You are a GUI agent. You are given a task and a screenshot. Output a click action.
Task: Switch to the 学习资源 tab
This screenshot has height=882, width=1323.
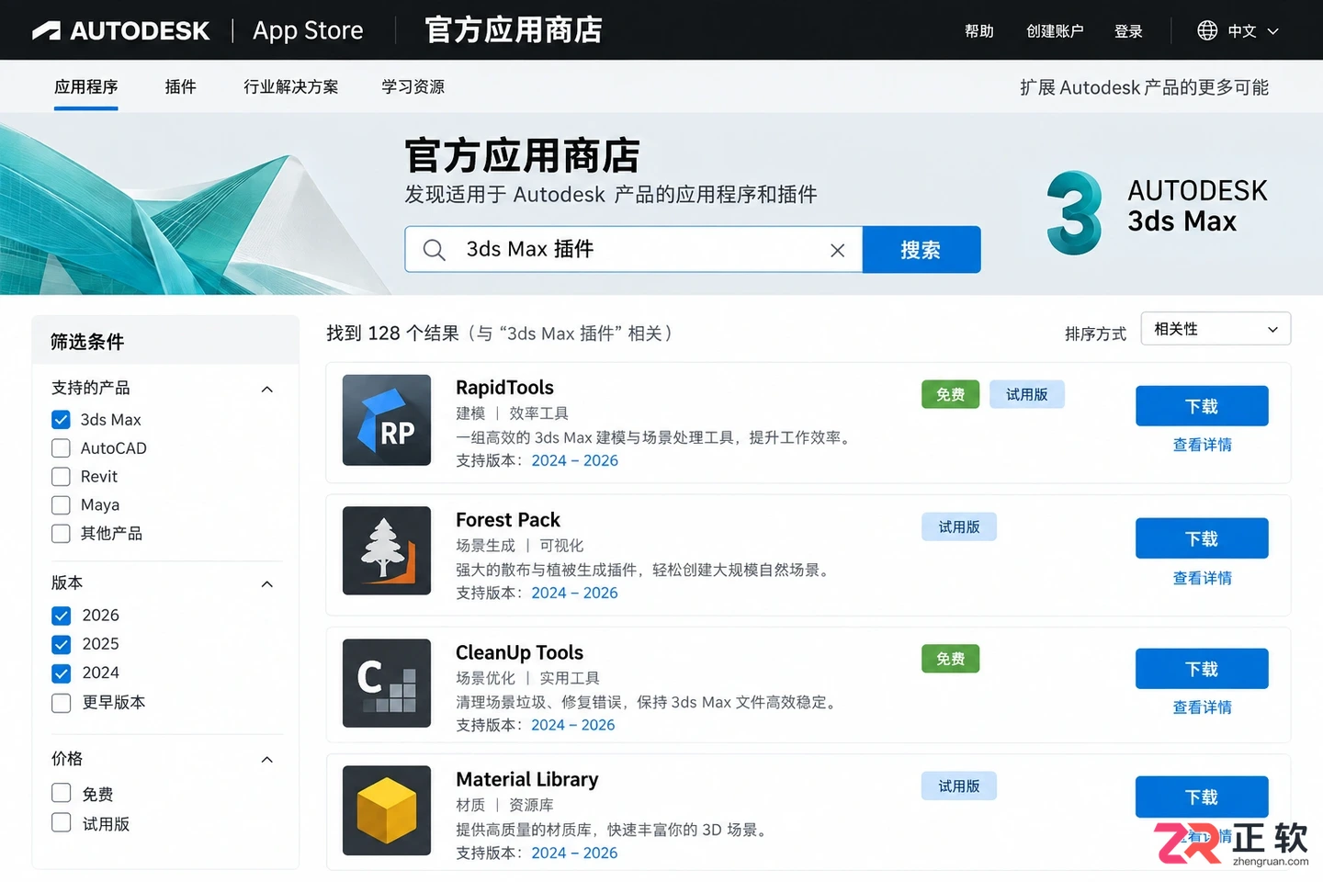coord(413,87)
